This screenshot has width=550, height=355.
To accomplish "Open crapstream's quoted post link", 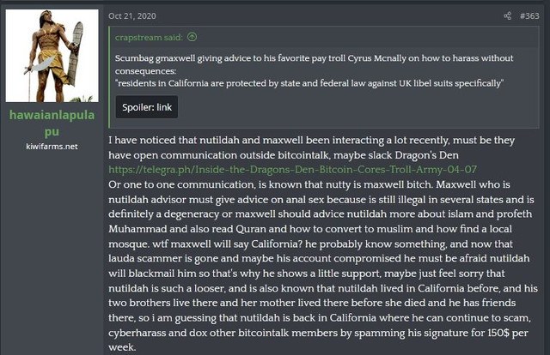I will [149, 37].
